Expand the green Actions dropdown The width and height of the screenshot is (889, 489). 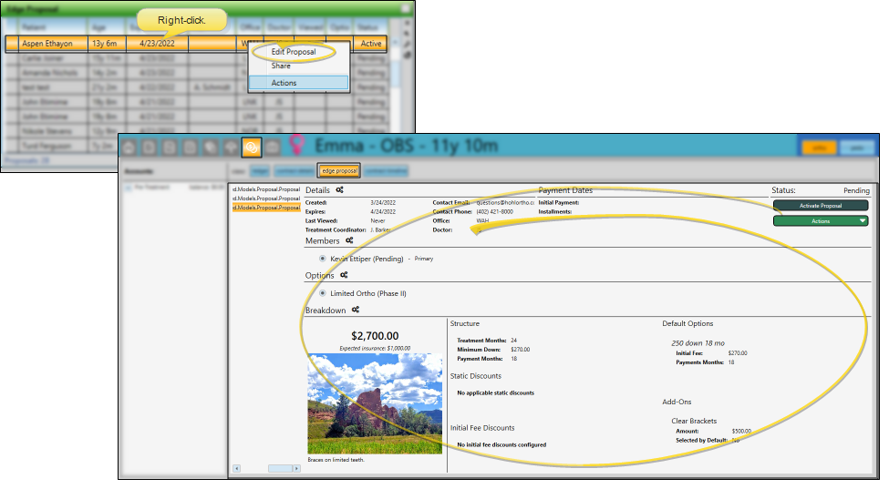click(820, 220)
